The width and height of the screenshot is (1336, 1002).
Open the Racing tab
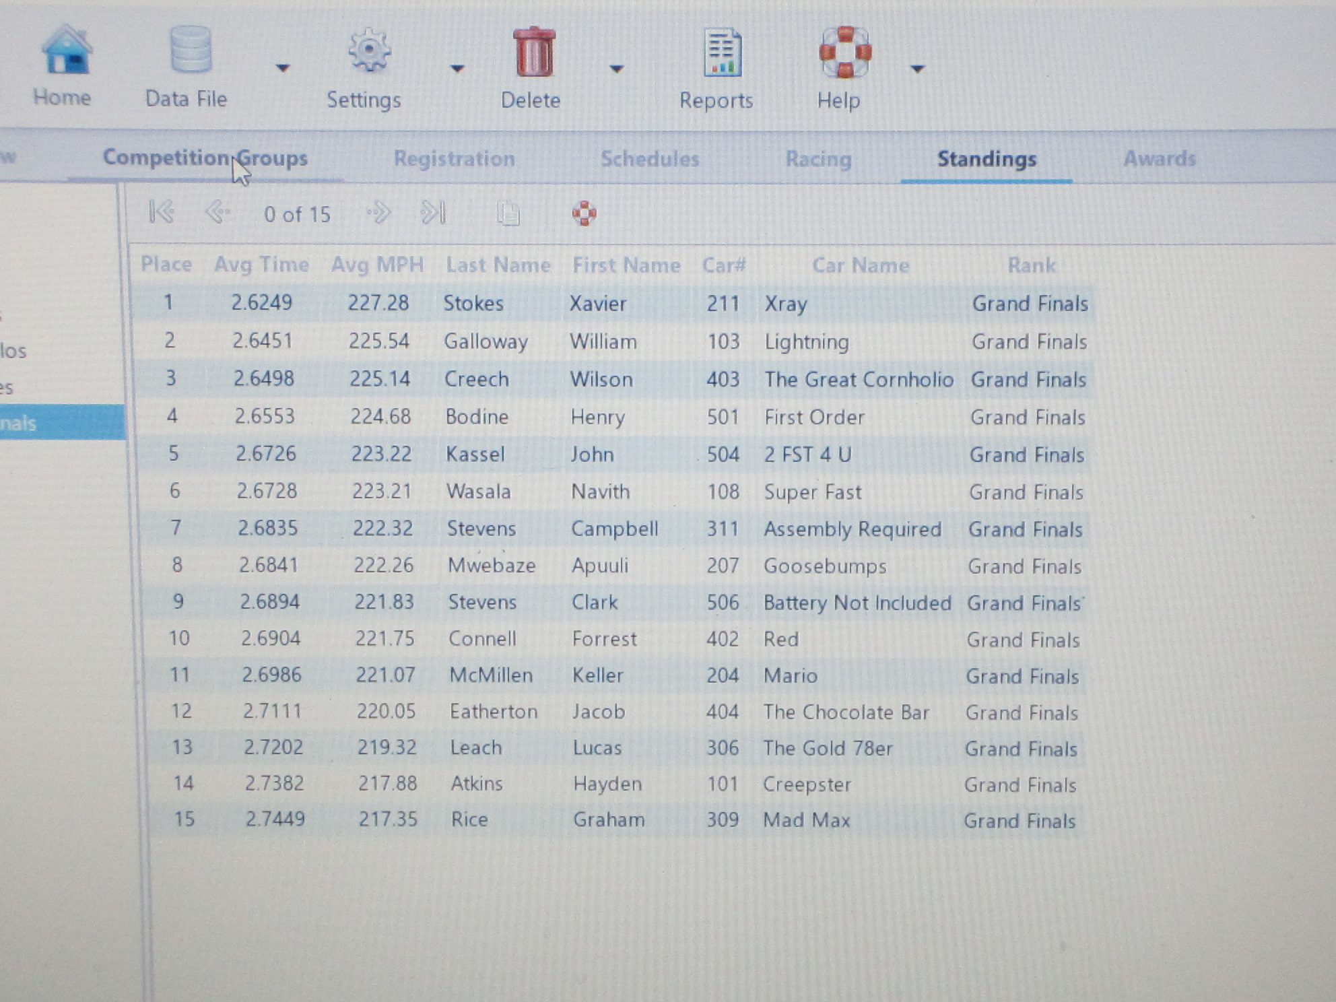[818, 160]
